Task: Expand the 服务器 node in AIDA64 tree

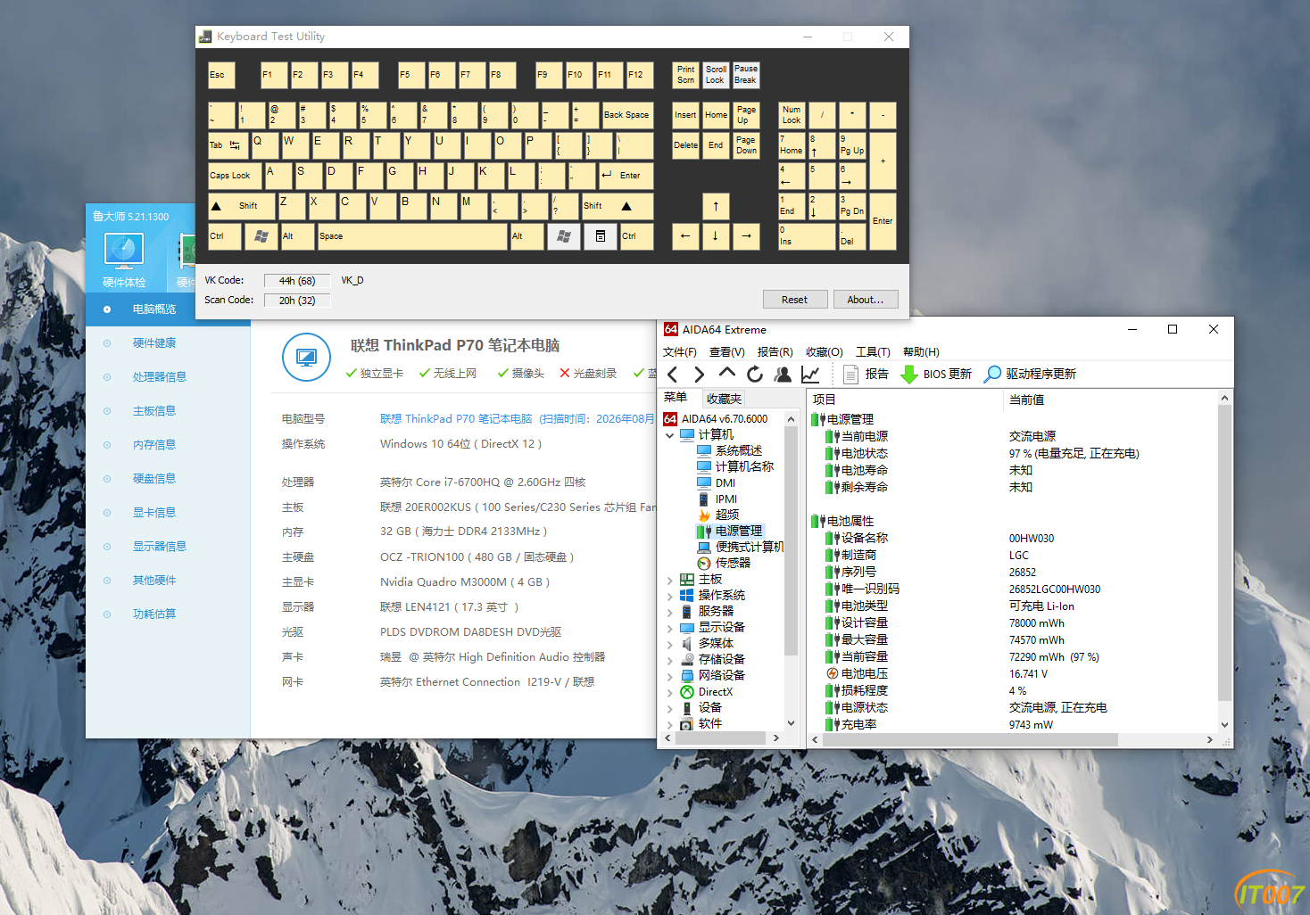Action: 670,613
